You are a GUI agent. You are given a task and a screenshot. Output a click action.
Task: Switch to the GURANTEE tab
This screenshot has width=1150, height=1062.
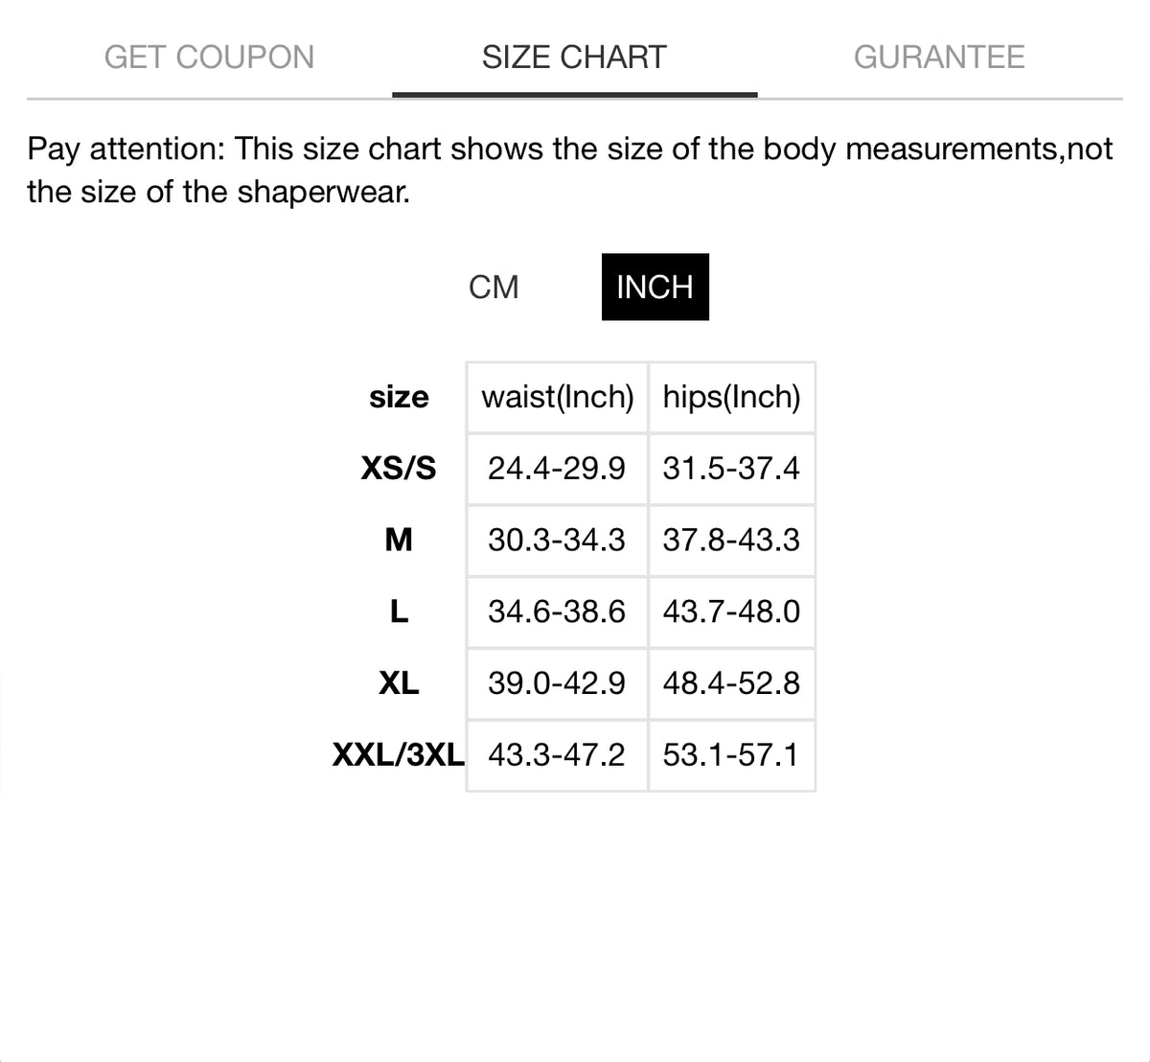coord(939,58)
